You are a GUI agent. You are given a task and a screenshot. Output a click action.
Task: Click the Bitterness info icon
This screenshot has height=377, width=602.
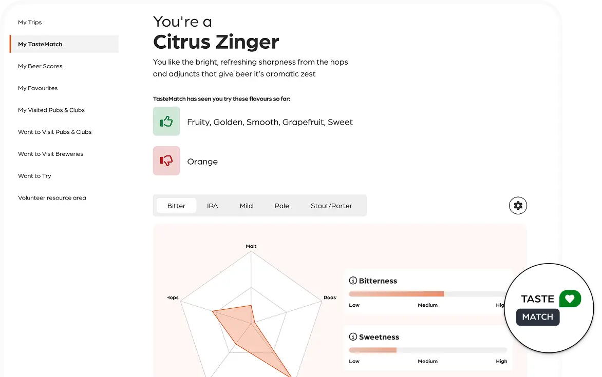coord(353,281)
